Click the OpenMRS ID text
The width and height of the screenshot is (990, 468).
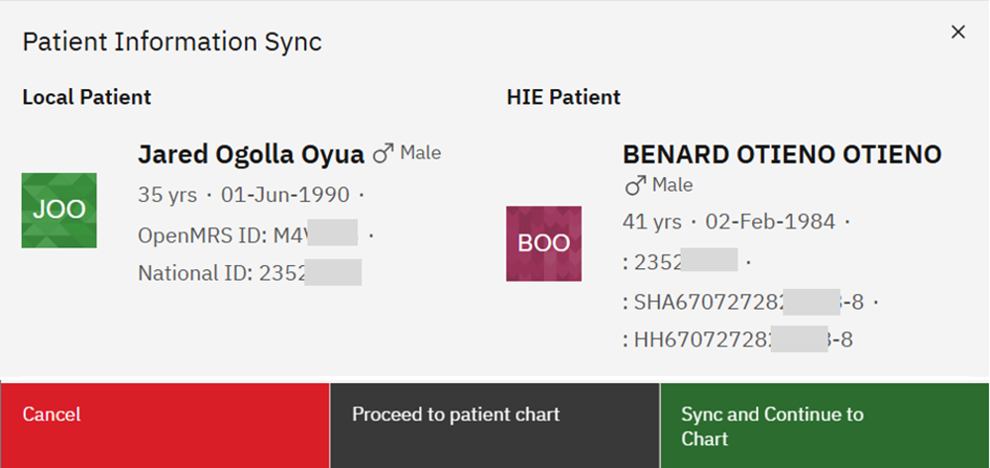[248, 235]
